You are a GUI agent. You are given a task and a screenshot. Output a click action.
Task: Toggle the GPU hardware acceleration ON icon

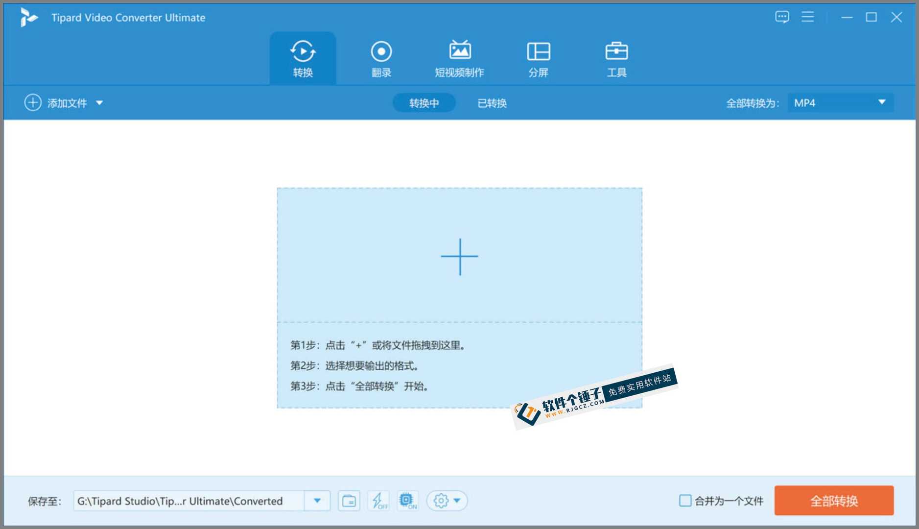coord(408,501)
